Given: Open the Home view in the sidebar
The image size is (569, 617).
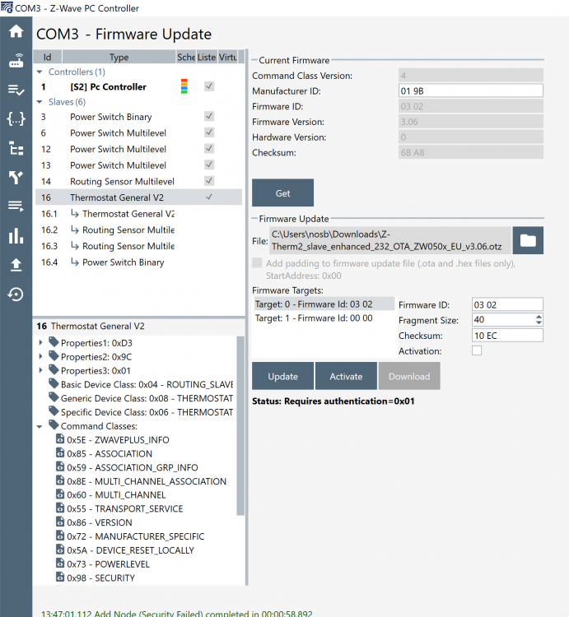Looking at the screenshot, I should coord(16,32).
